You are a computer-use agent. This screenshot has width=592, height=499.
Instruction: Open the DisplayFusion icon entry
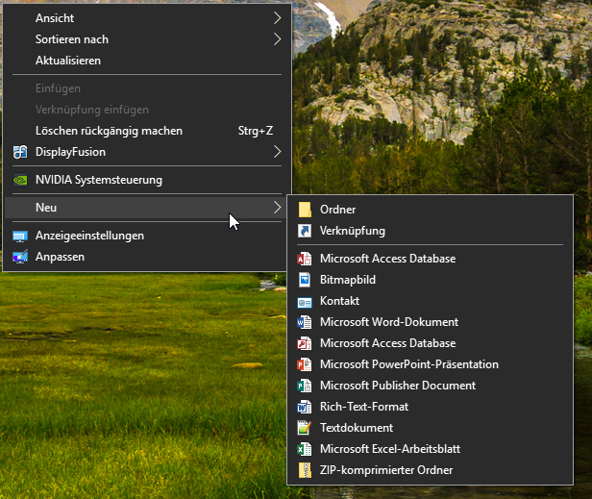coord(20,152)
